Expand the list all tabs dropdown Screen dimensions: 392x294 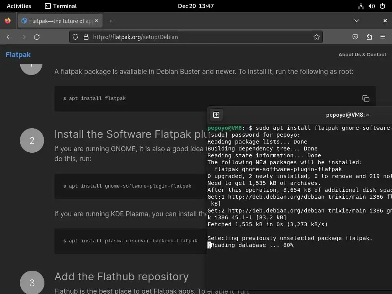click(357, 21)
